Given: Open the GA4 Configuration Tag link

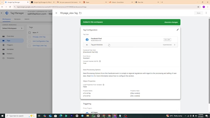Looking at the screenshot, I should point(40,41).
